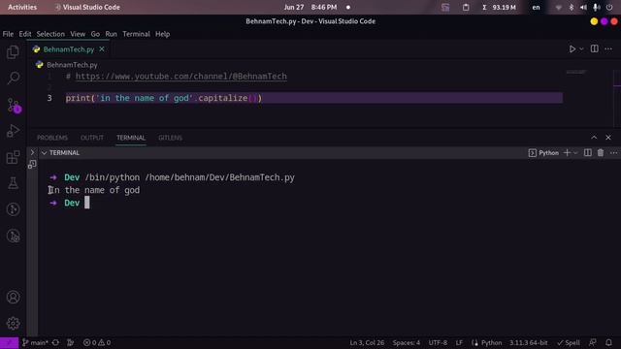
Task: Open notifications bell in status bar
Action: 608,342
